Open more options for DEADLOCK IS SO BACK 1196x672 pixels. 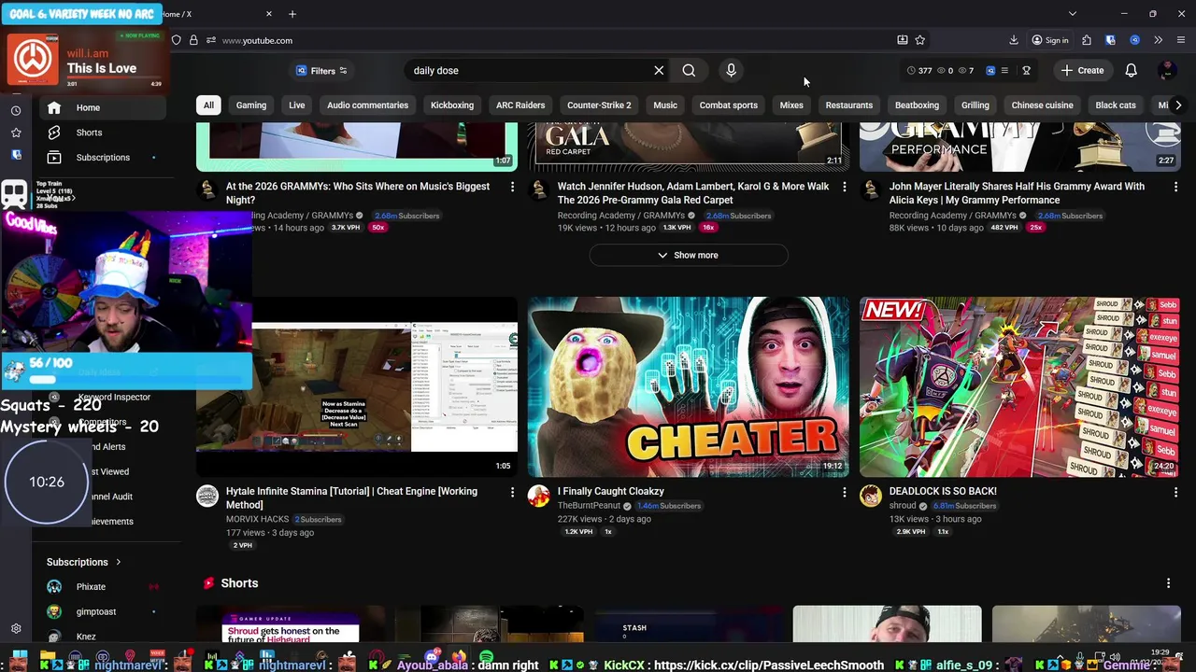1175,492
